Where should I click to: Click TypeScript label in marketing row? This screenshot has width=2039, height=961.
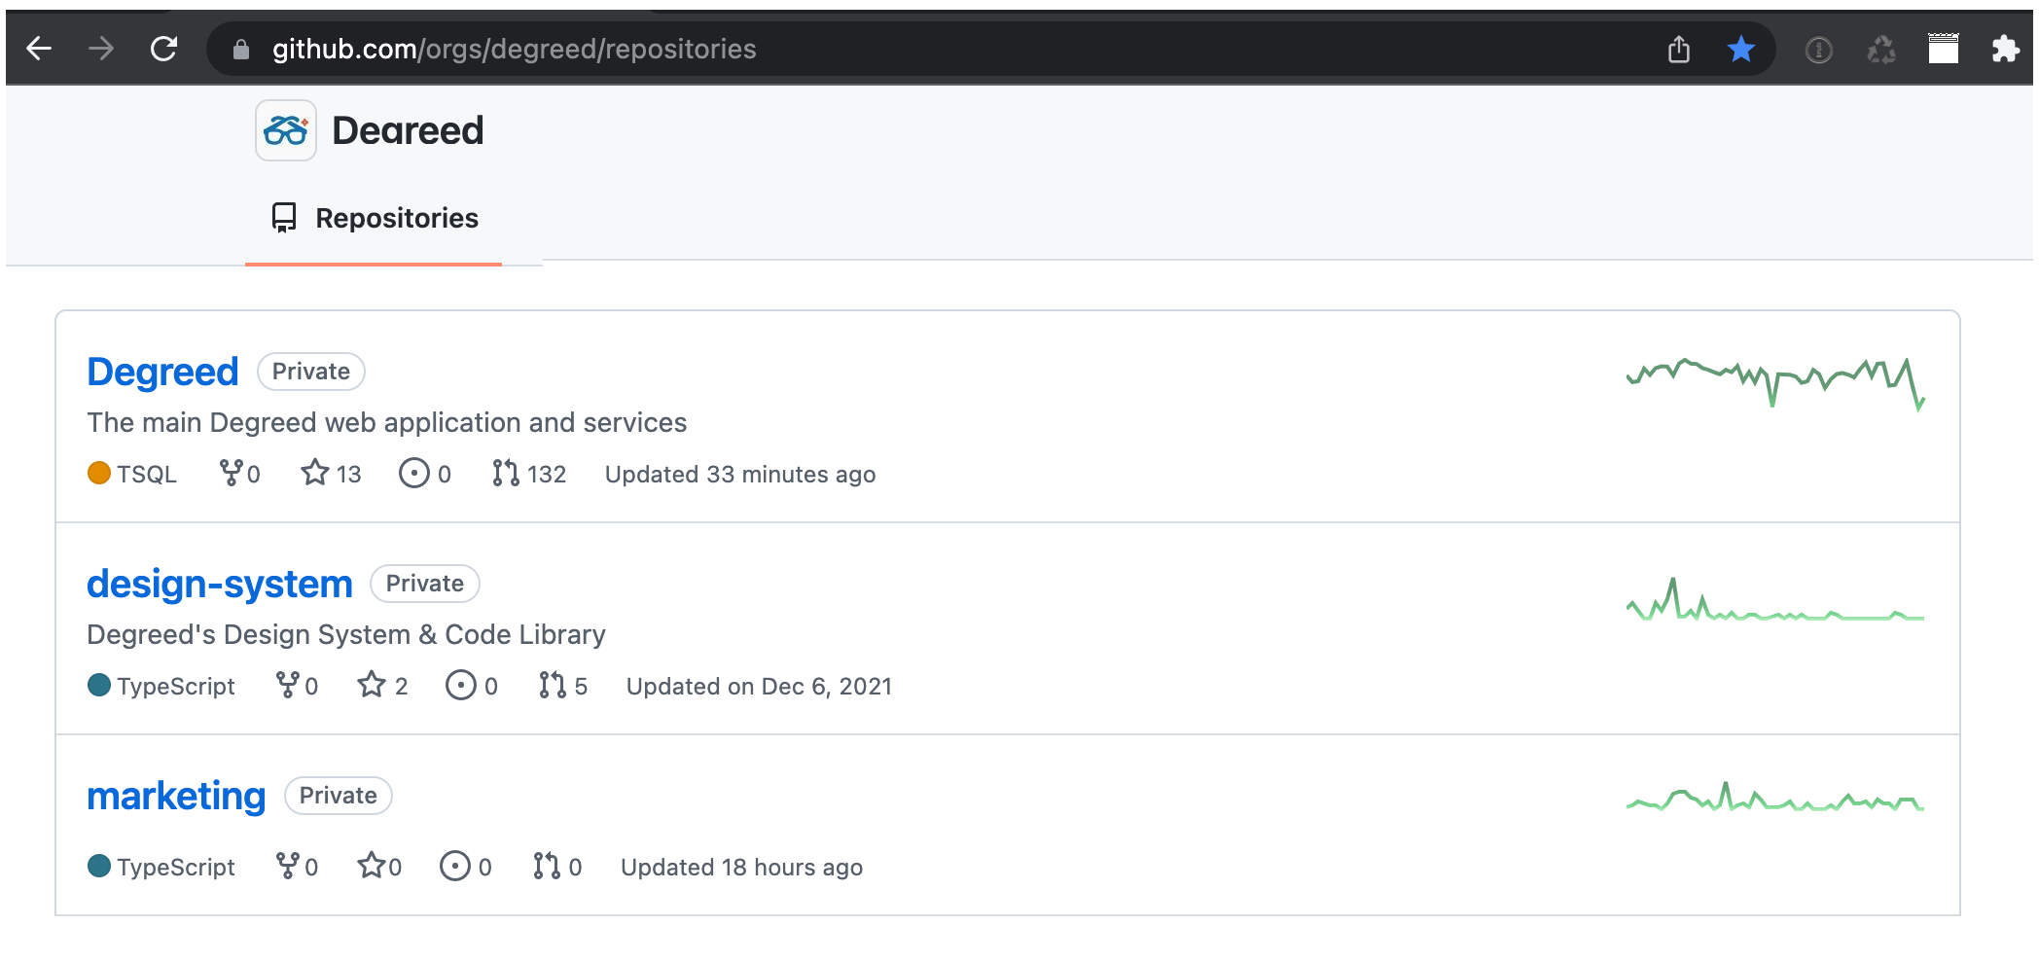point(176,867)
